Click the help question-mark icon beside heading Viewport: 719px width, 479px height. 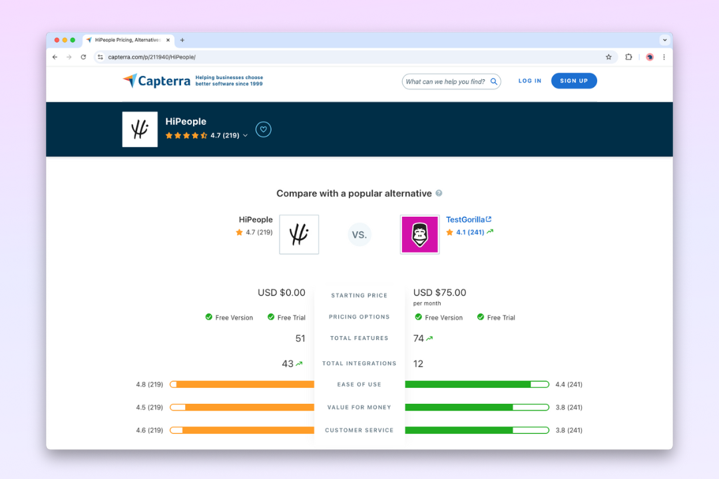439,194
